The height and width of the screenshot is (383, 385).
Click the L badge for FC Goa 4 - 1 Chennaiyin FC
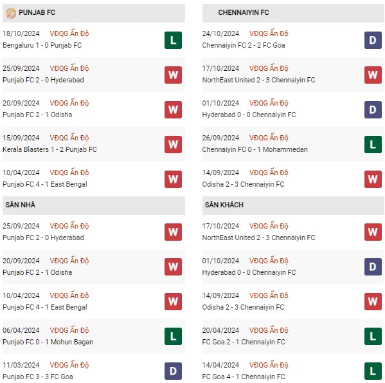[373, 371]
